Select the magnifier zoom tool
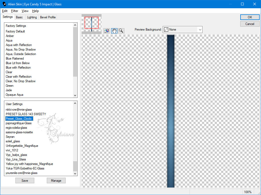This screenshot has height=195, width=261. (x=121, y=31)
